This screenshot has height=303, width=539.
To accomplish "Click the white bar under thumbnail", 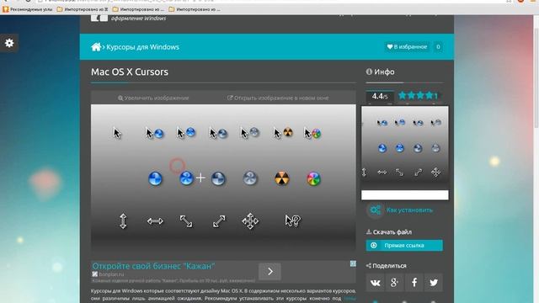I will click(404, 194).
